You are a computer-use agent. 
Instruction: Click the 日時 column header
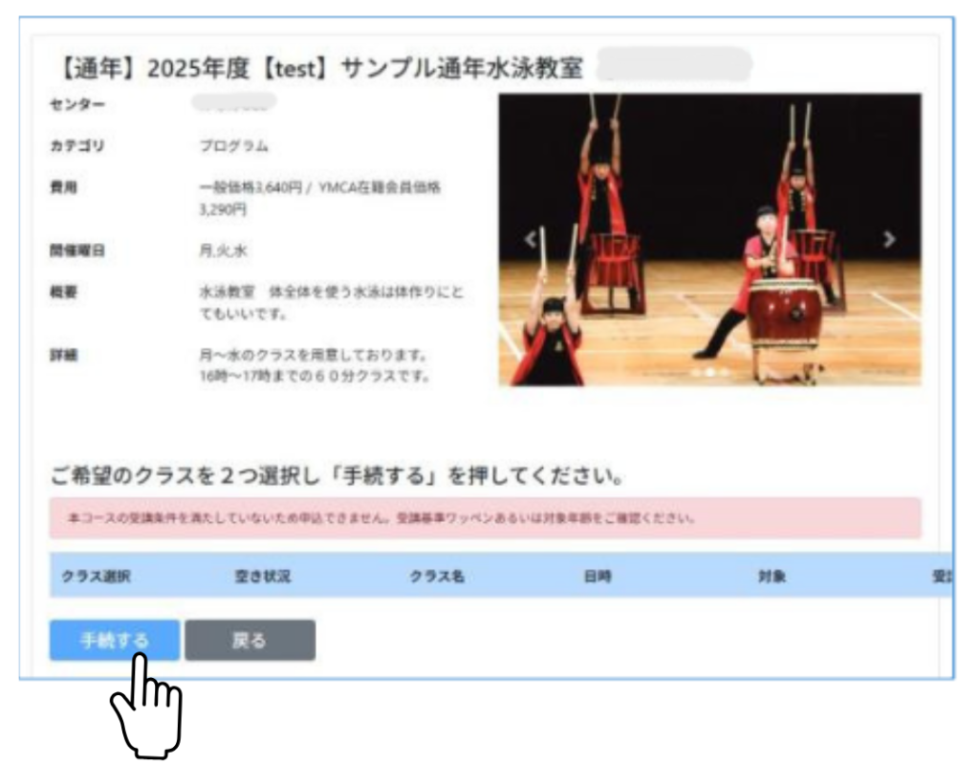pos(598,576)
